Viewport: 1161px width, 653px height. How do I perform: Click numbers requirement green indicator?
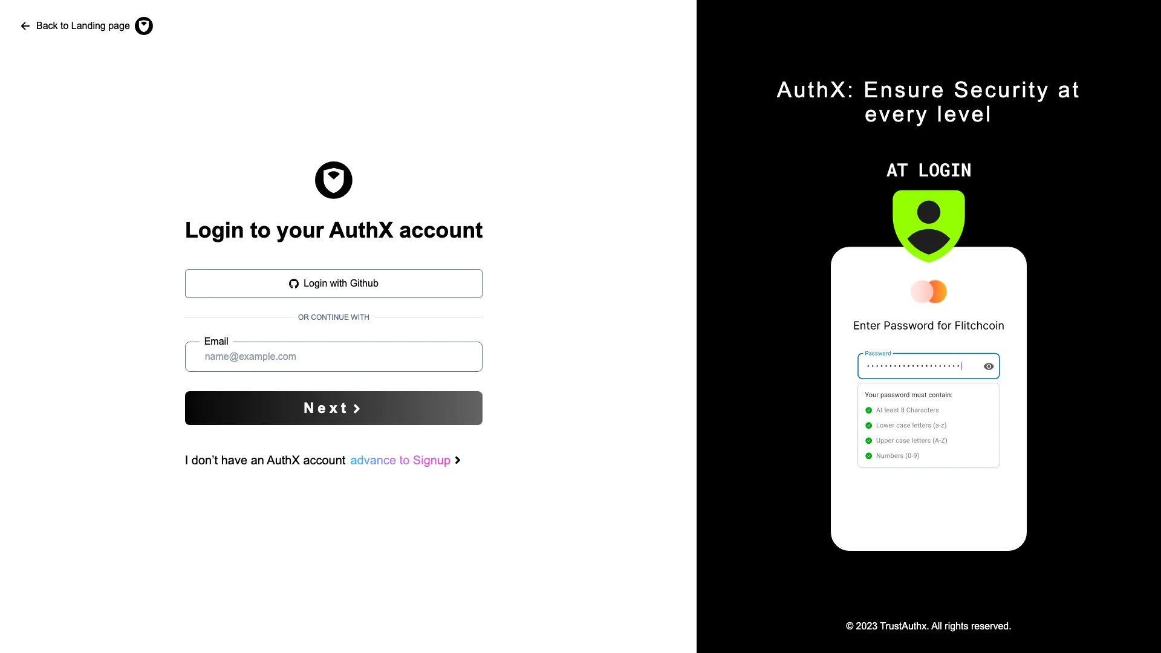coord(868,455)
